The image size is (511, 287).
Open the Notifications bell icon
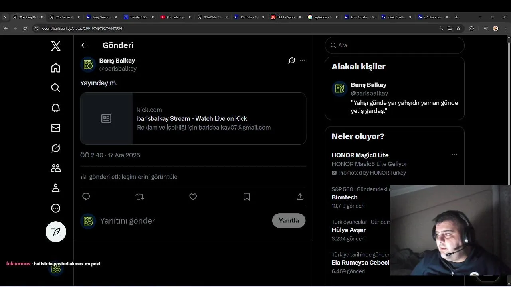coord(56,108)
